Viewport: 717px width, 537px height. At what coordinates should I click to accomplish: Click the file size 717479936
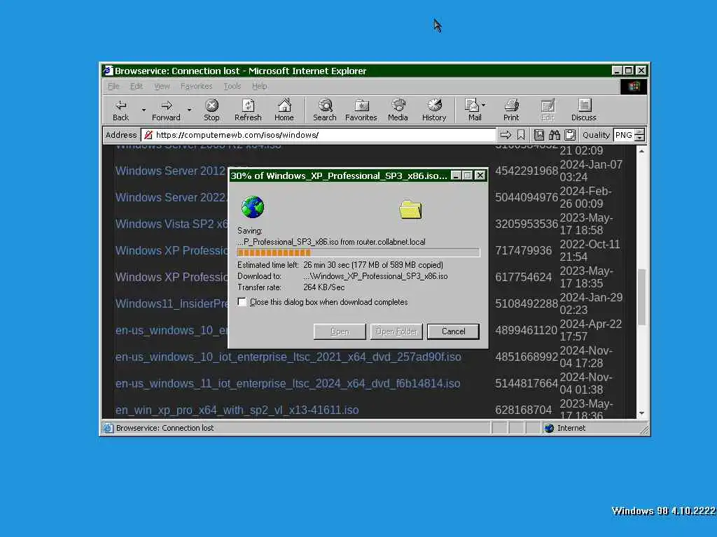point(524,251)
